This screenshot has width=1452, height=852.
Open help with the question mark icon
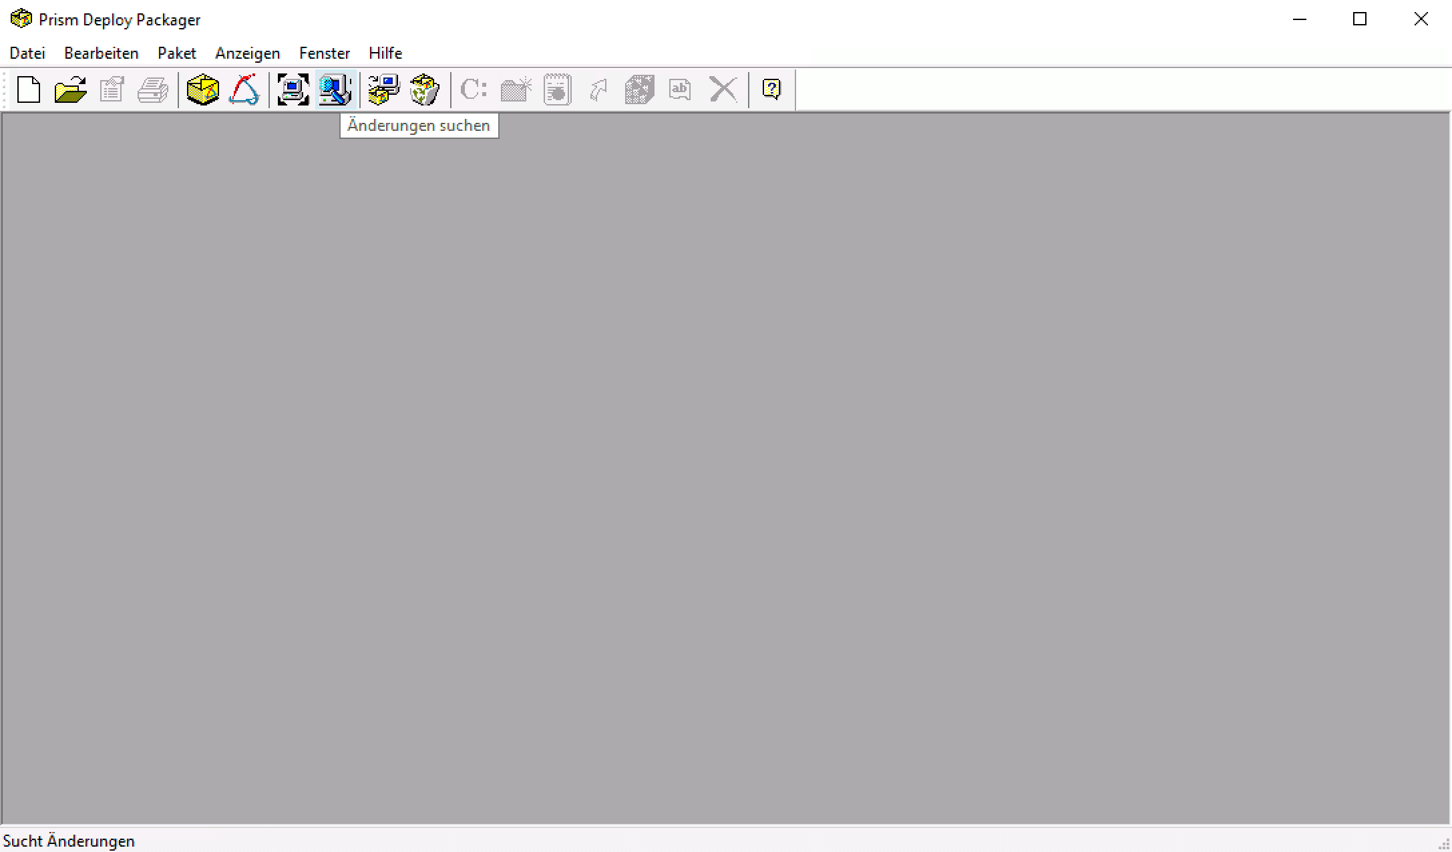pos(771,89)
